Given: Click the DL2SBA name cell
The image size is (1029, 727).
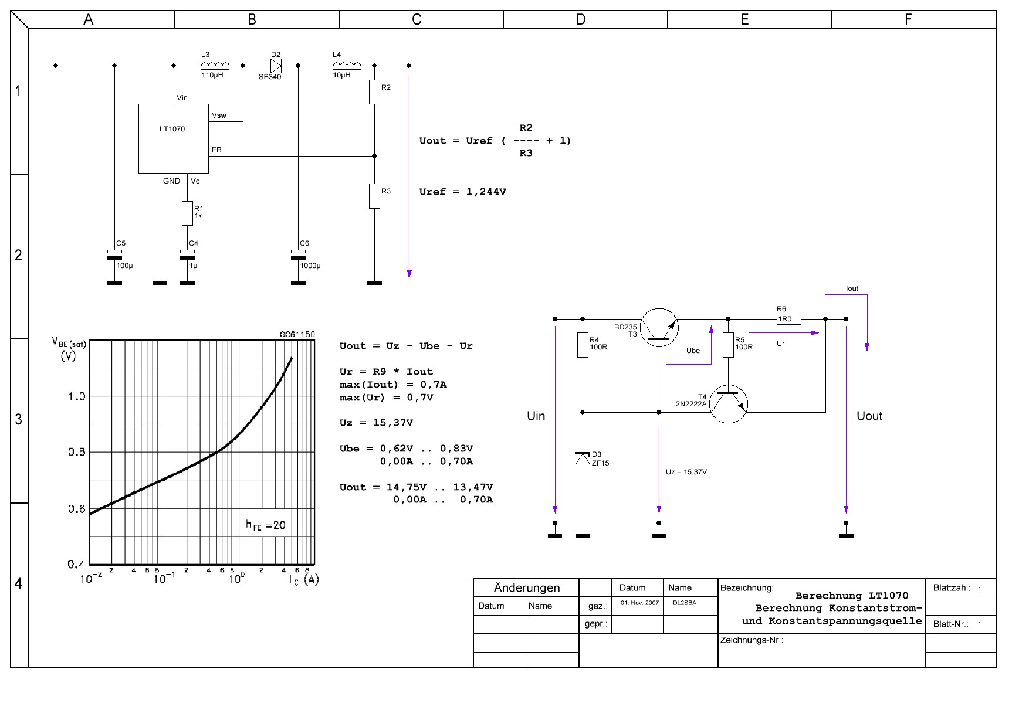Looking at the screenshot, I should point(684,603).
